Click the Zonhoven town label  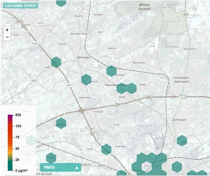tap(179, 120)
